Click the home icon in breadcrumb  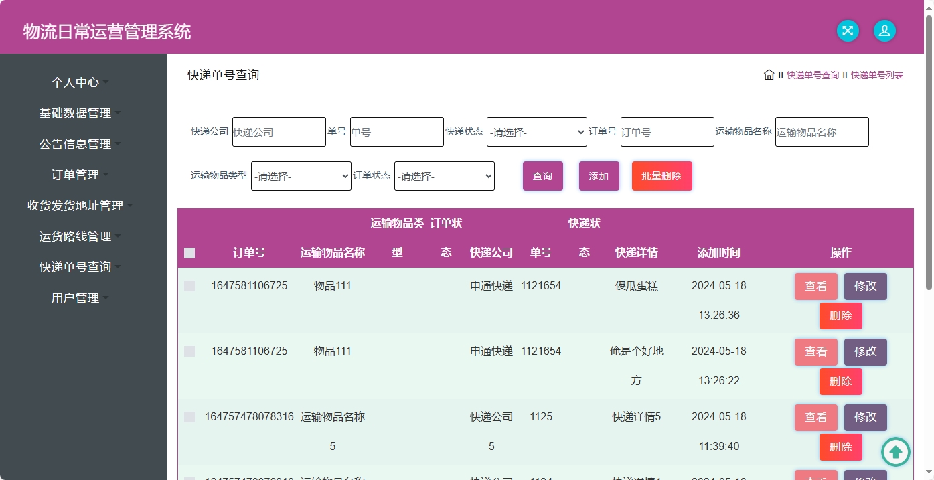[769, 74]
